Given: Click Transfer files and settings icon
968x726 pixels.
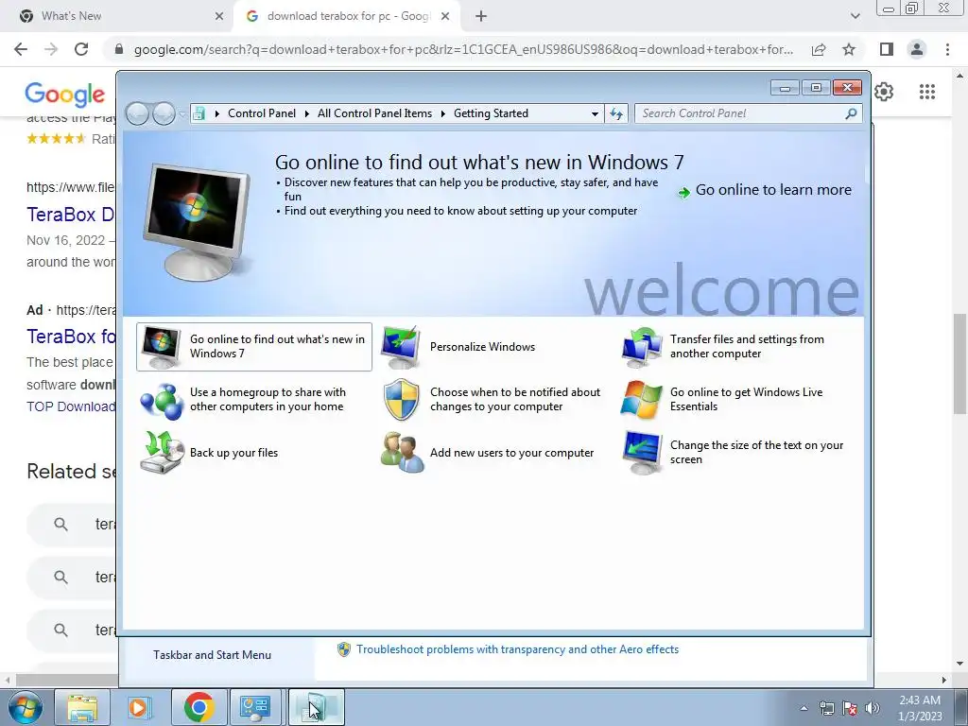Looking at the screenshot, I should coord(642,347).
